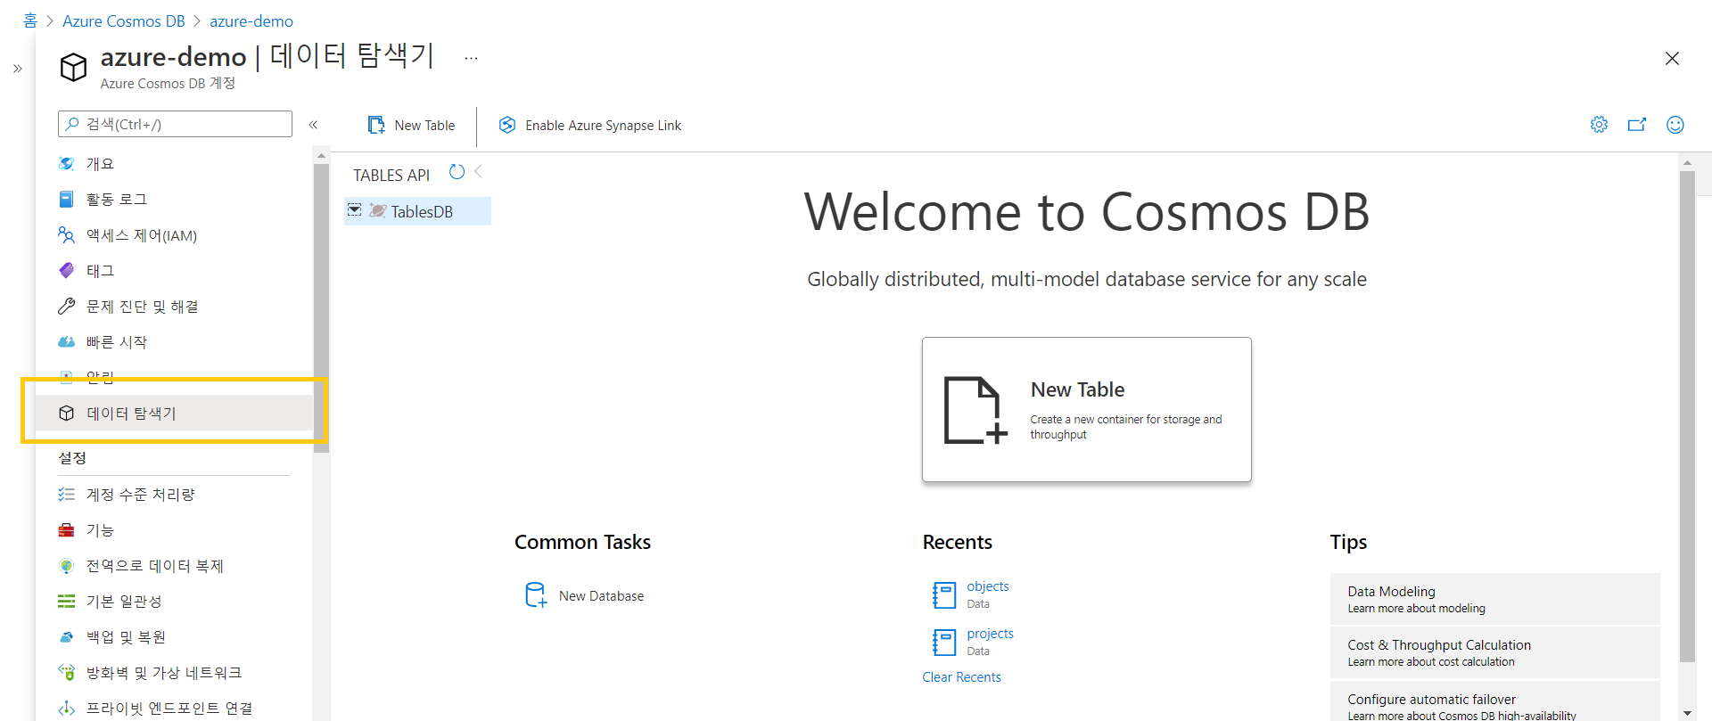Click the 방화벽 network icon
Screen dimensions: 1712x721
click(x=66, y=672)
